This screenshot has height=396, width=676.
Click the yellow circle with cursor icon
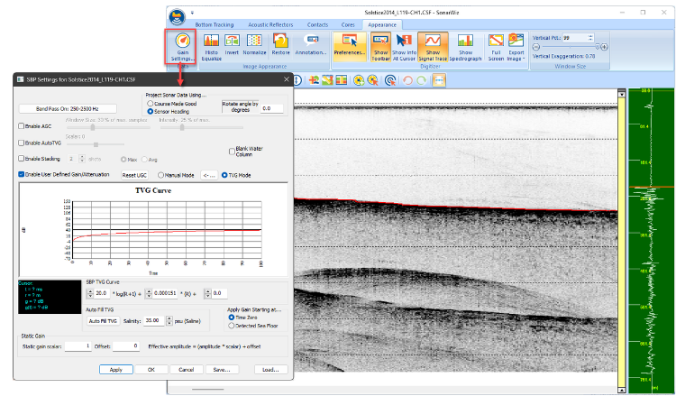point(372,80)
